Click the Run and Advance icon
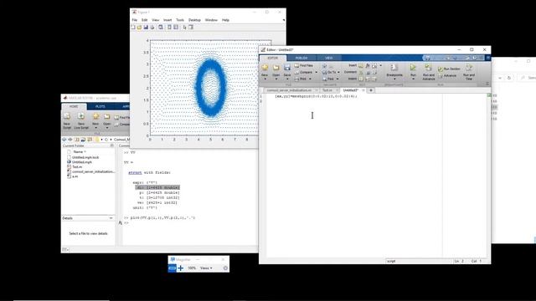Screen dimensions: 536x301 click(x=428, y=68)
